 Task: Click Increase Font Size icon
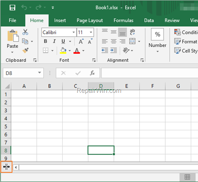tap(81, 41)
